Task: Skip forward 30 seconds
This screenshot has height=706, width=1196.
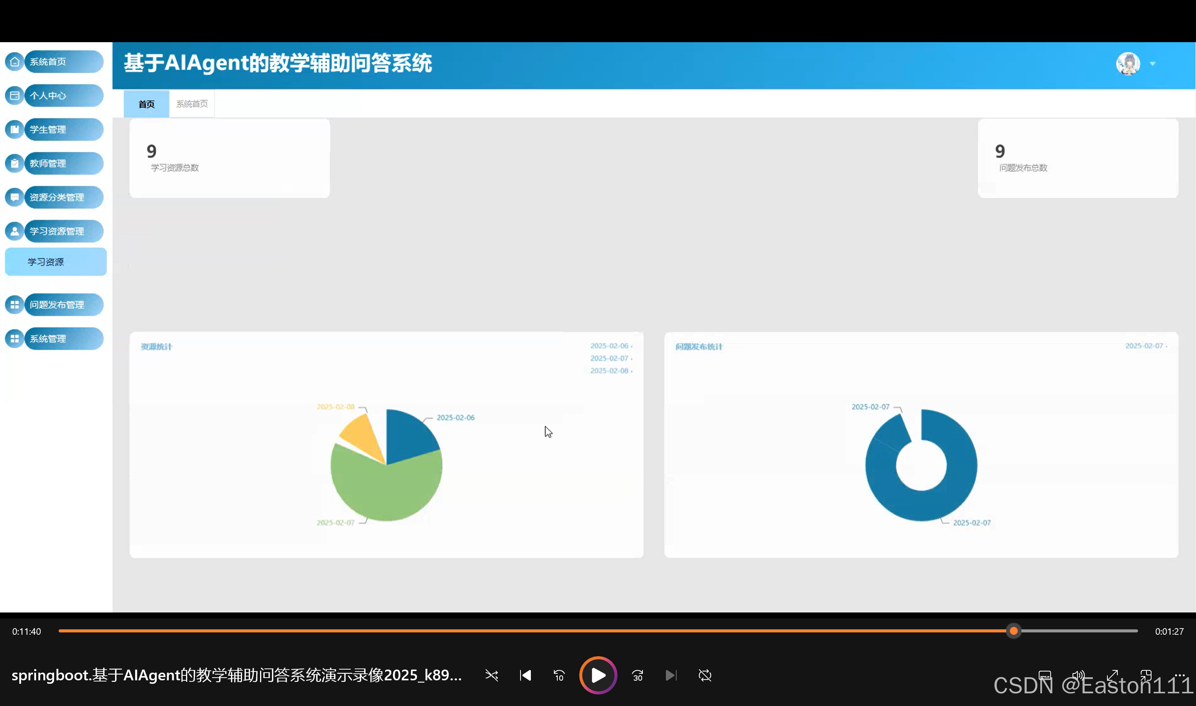Action: click(638, 675)
